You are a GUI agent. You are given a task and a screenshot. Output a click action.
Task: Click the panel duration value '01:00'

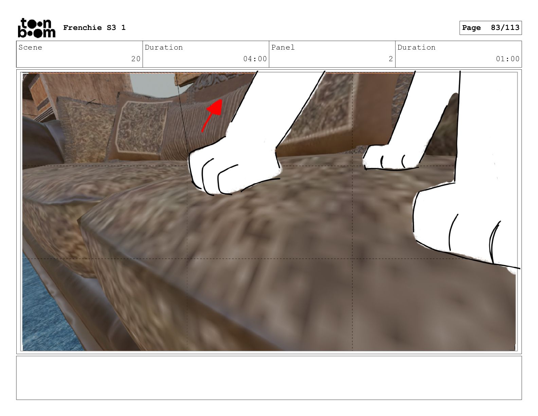pos(508,59)
